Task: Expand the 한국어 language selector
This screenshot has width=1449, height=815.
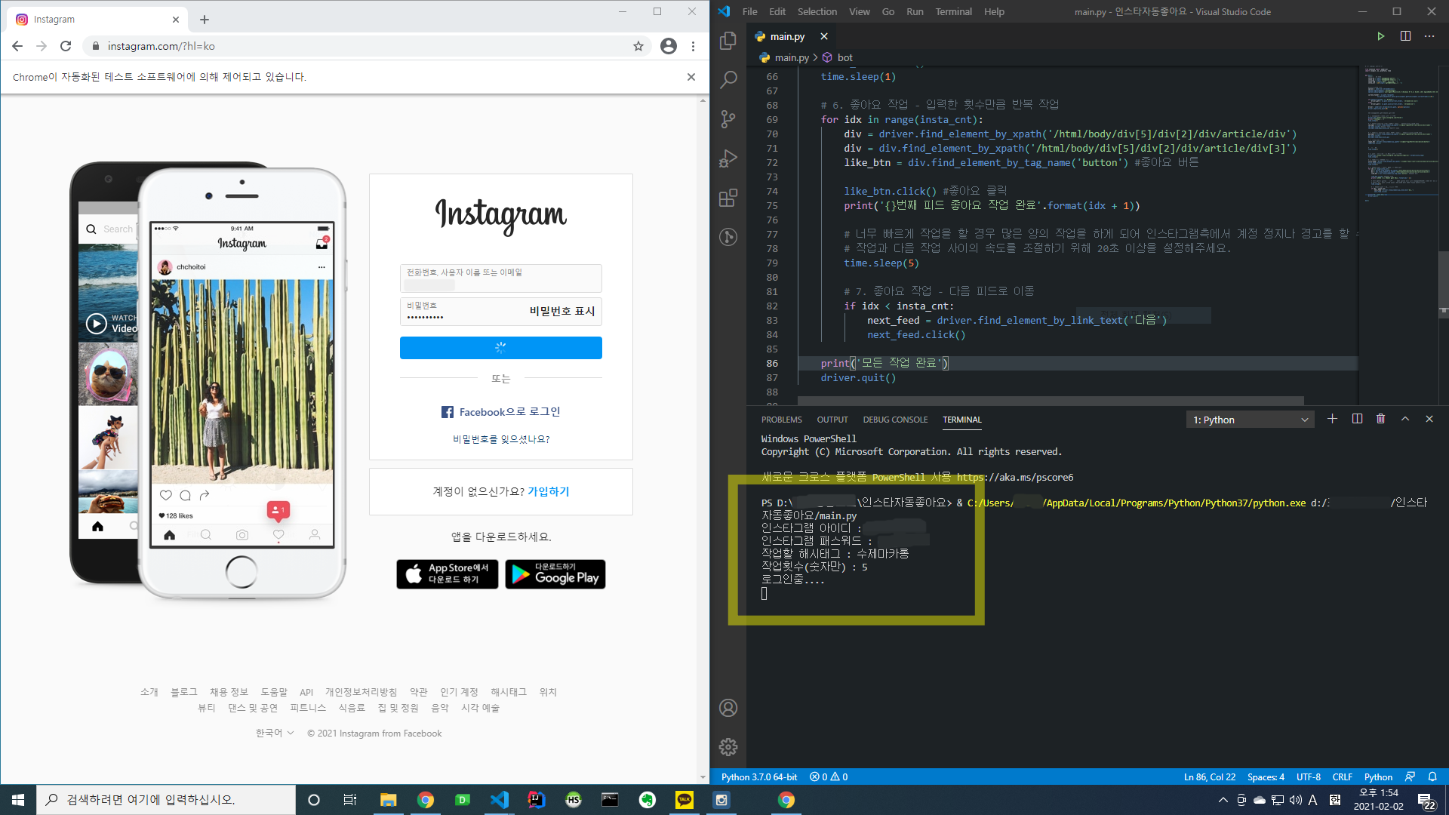Action: pyautogui.click(x=274, y=733)
